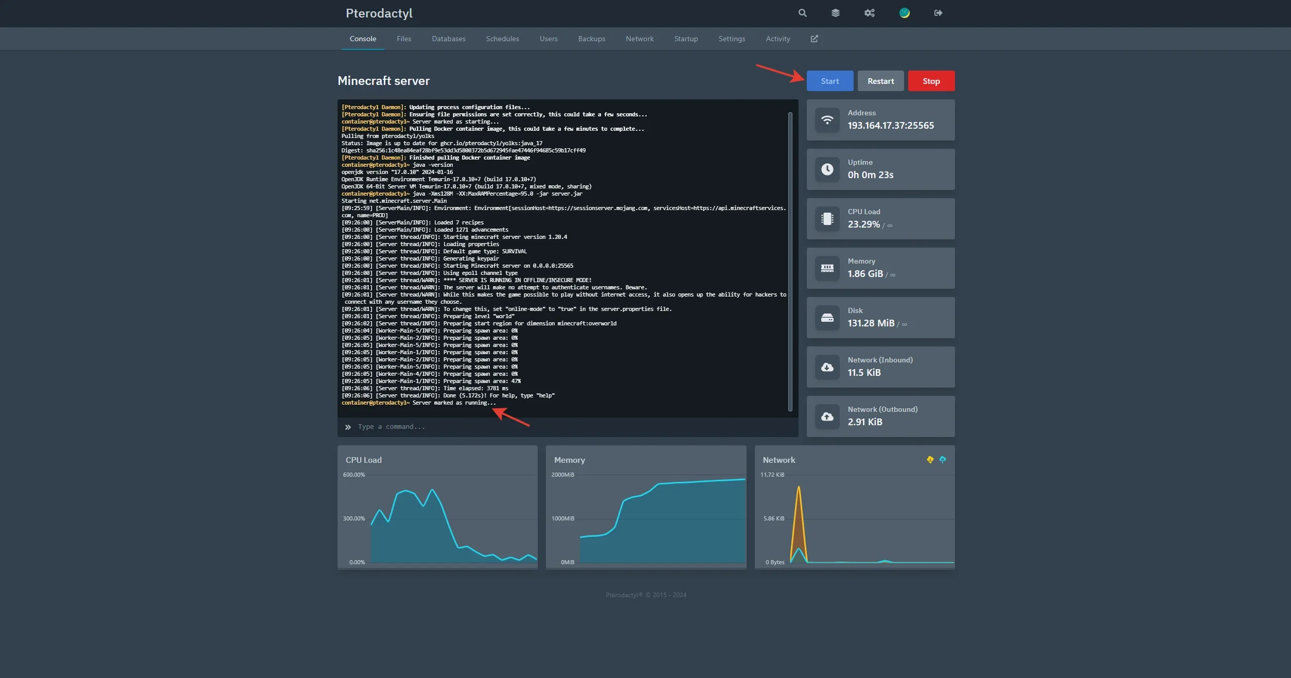Viewport: 1291px width, 678px height.
Task: Click the console vertical scrollbar
Action: (790, 262)
